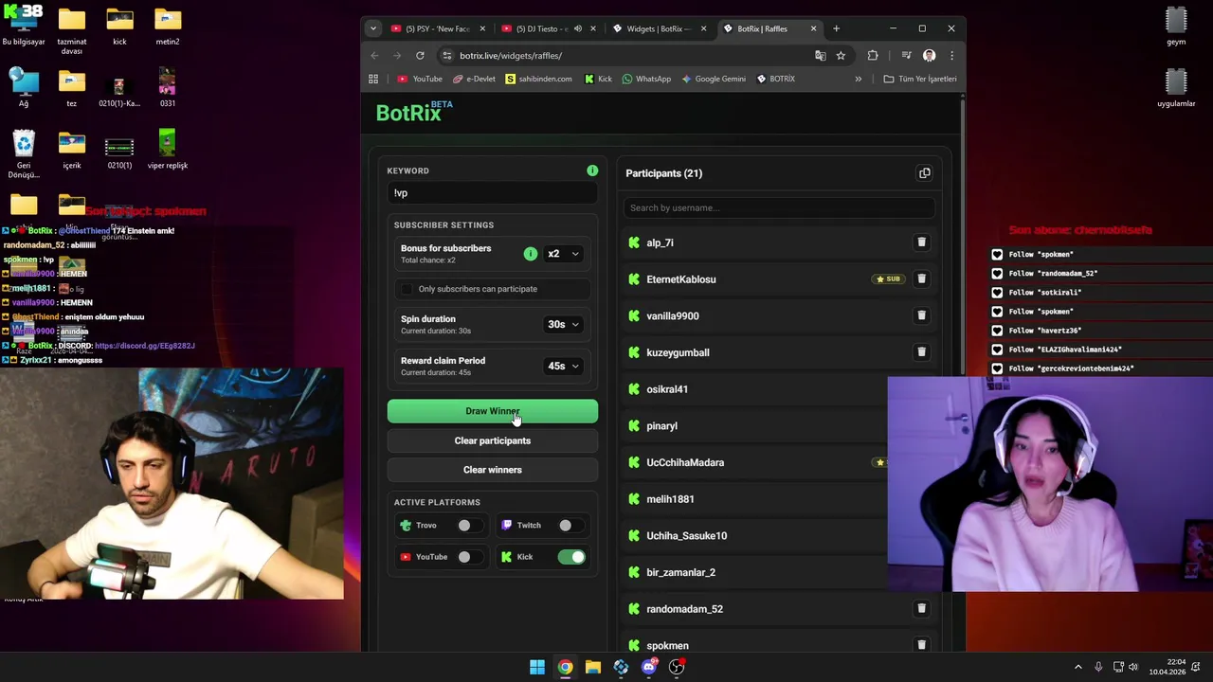Open Chrome media controls icon
The width and height of the screenshot is (1213, 682).
click(x=906, y=55)
